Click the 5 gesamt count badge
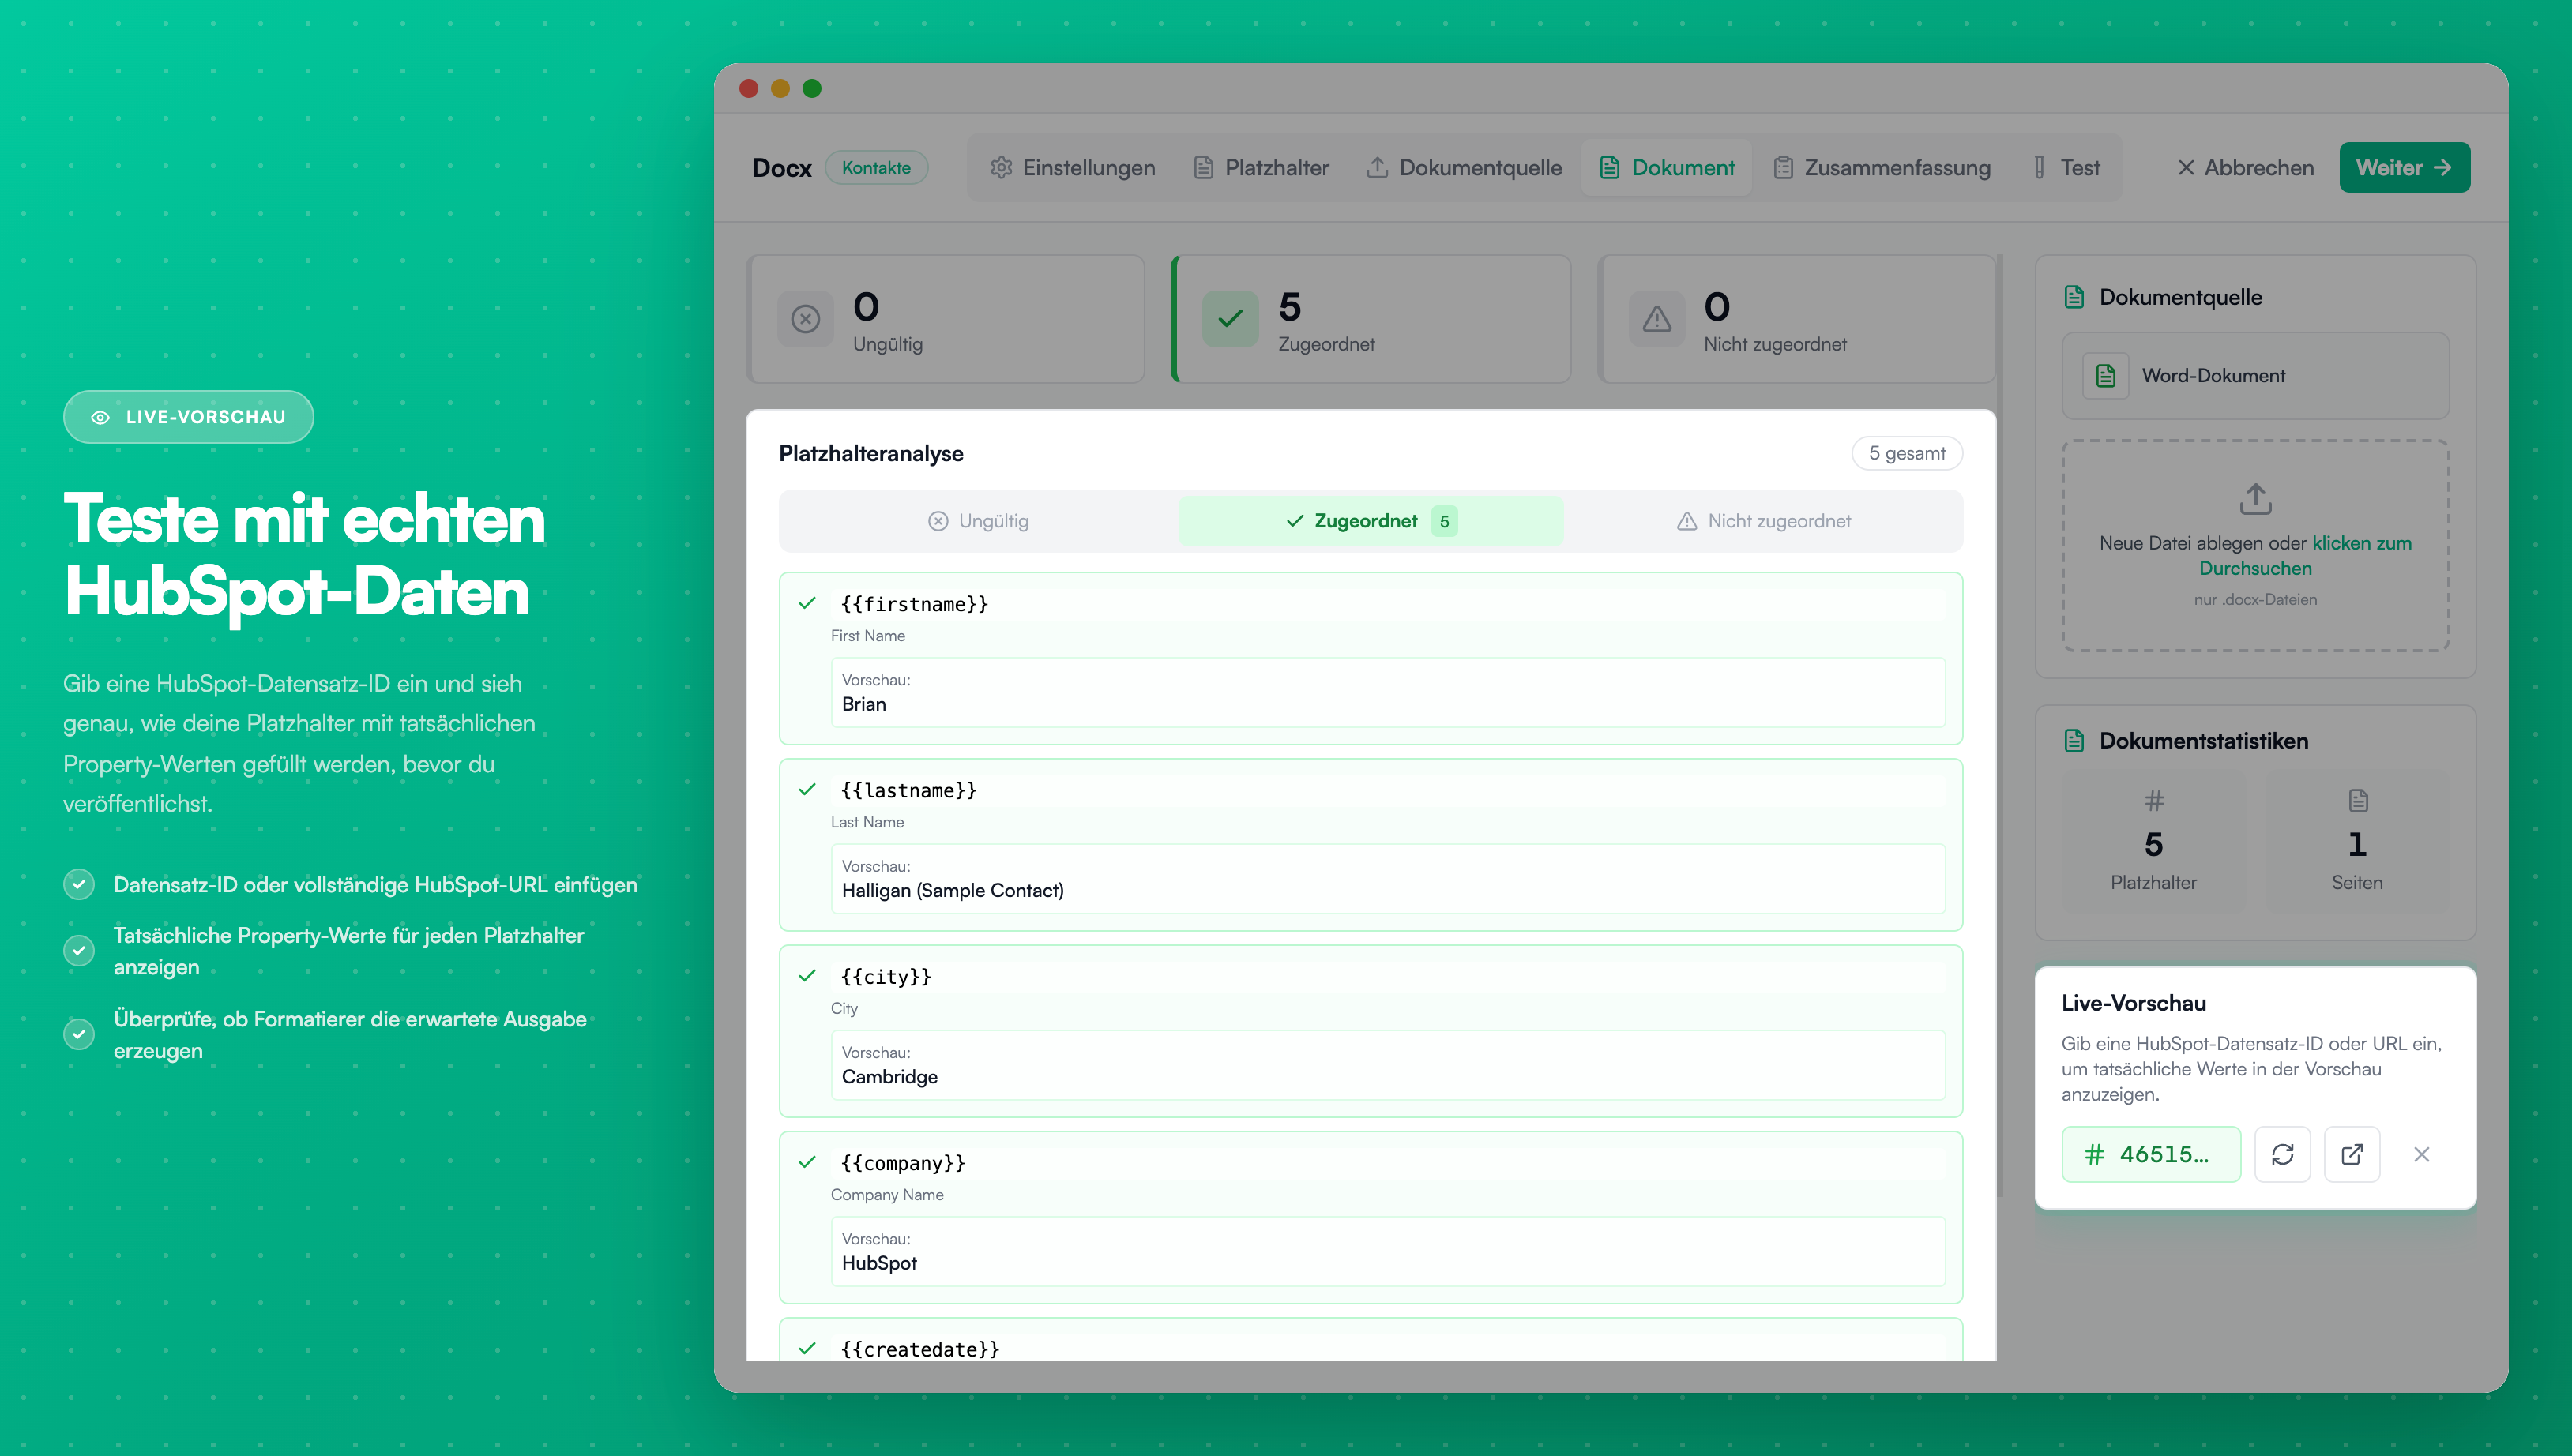The image size is (2572, 1456). pos(1906,452)
